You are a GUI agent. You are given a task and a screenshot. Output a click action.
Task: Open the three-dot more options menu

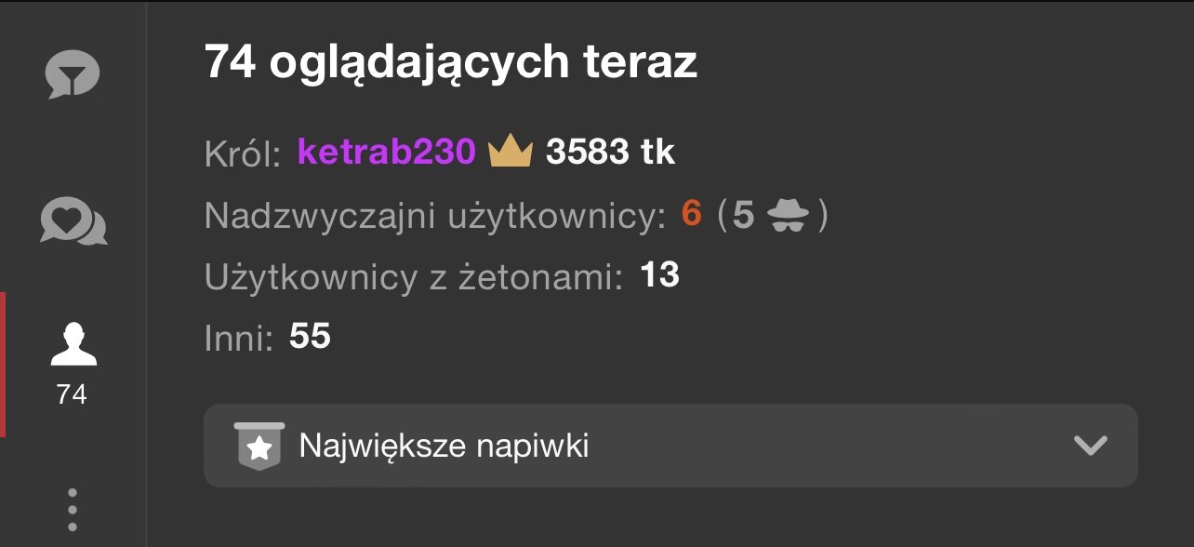click(73, 510)
